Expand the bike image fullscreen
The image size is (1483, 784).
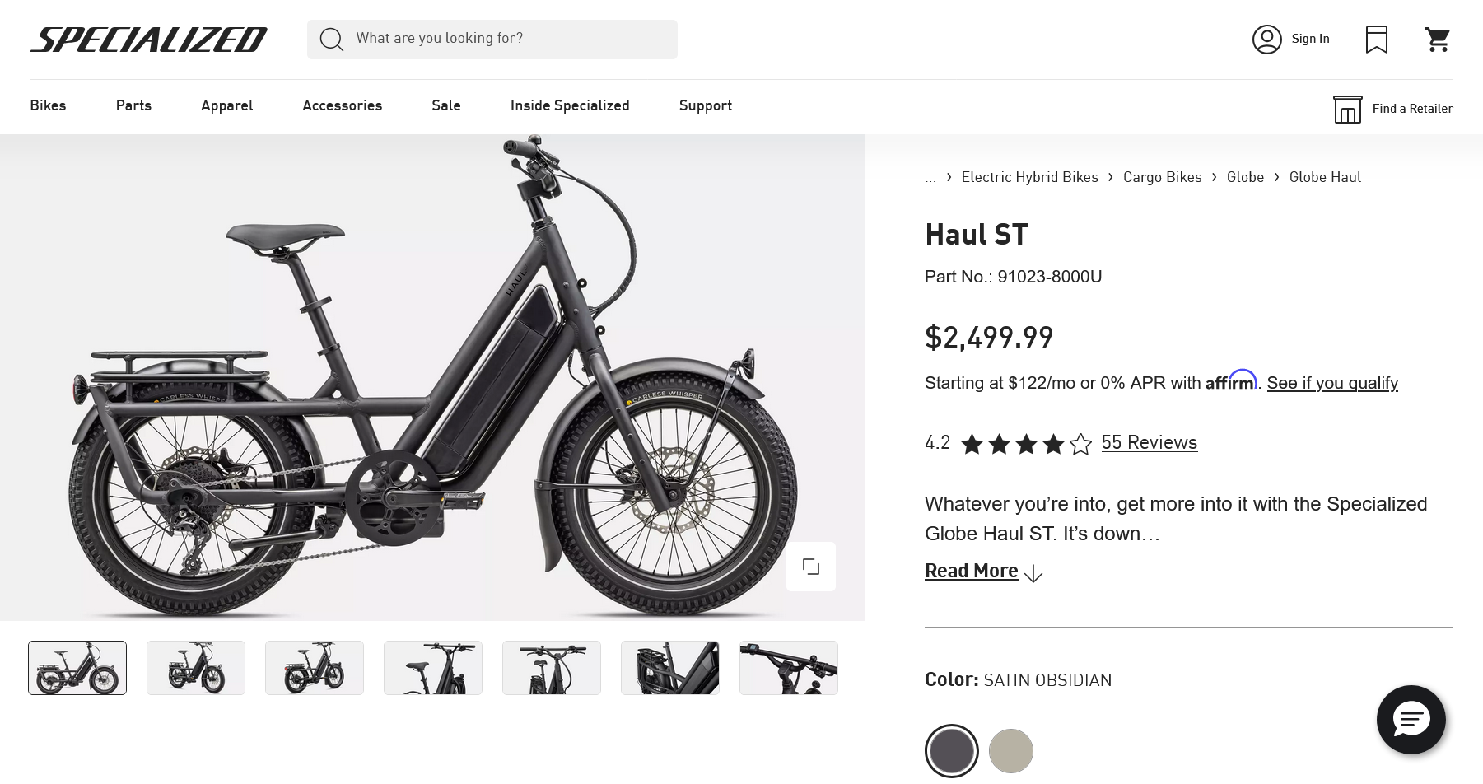point(811,567)
